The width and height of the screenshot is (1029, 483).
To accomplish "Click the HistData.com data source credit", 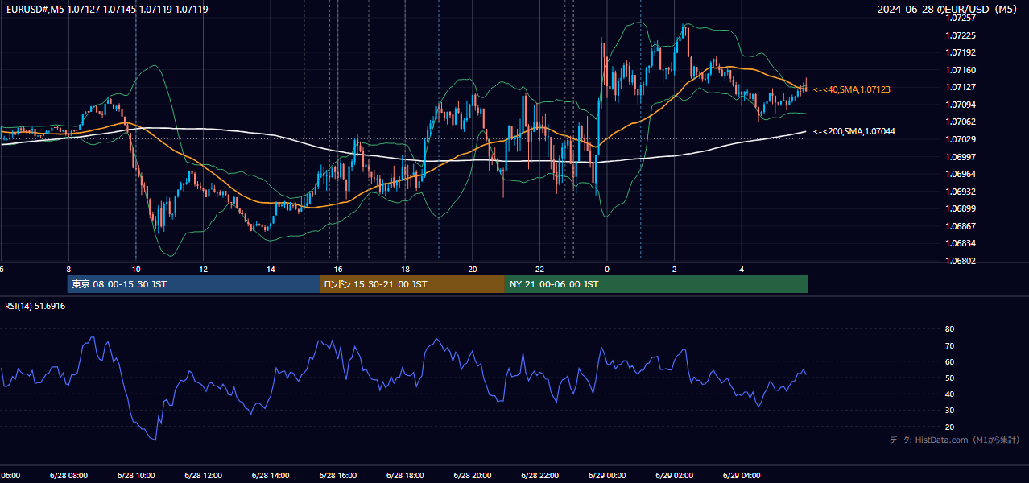I will coord(954,440).
